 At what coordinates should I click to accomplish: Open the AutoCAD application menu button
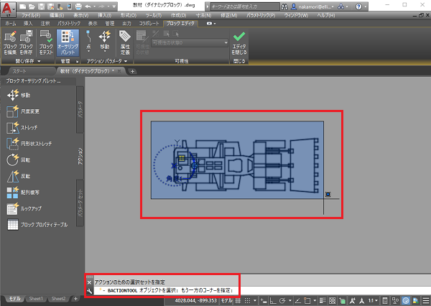click(8, 9)
